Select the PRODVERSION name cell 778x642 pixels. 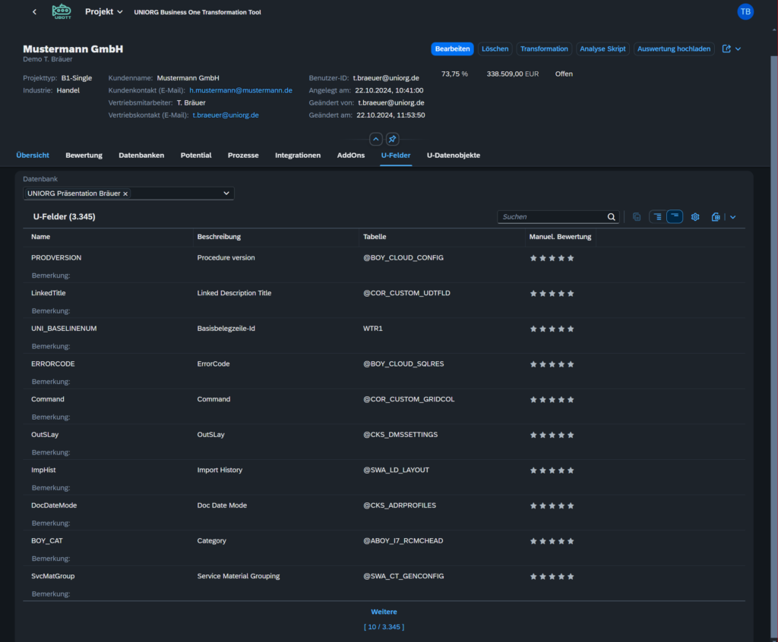pos(56,258)
